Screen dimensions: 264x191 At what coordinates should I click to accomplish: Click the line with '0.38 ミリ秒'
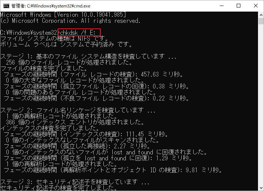coord(97,86)
